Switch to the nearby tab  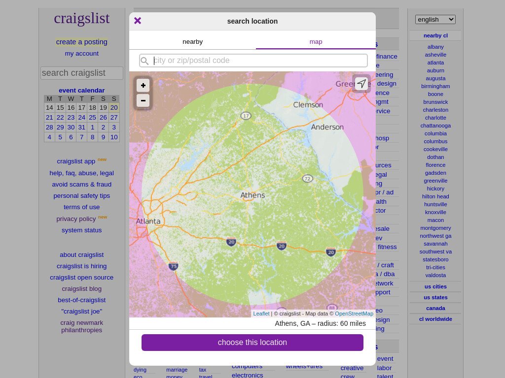(x=193, y=42)
